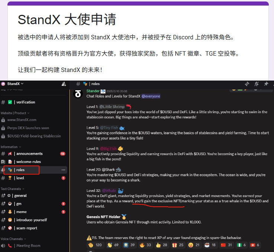
Task: Open pinned messages pin icon
Action: tap(266, 84)
